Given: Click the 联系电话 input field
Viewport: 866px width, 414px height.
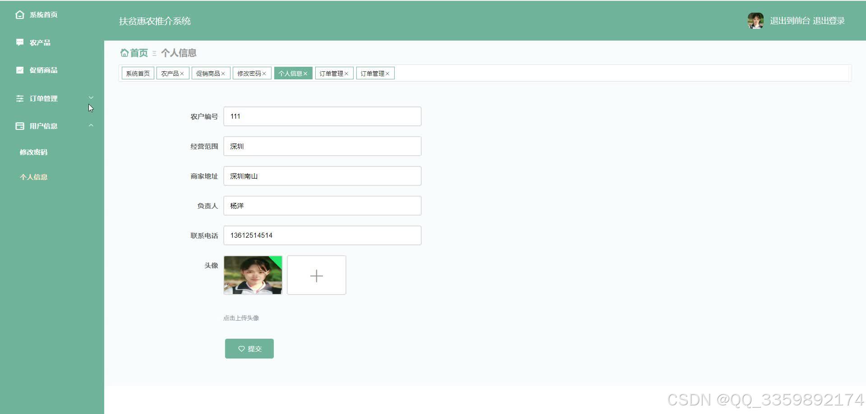Looking at the screenshot, I should coord(322,235).
